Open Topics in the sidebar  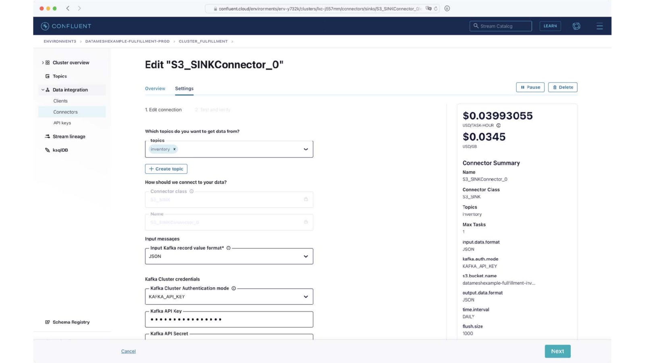[x=60, y=76]
